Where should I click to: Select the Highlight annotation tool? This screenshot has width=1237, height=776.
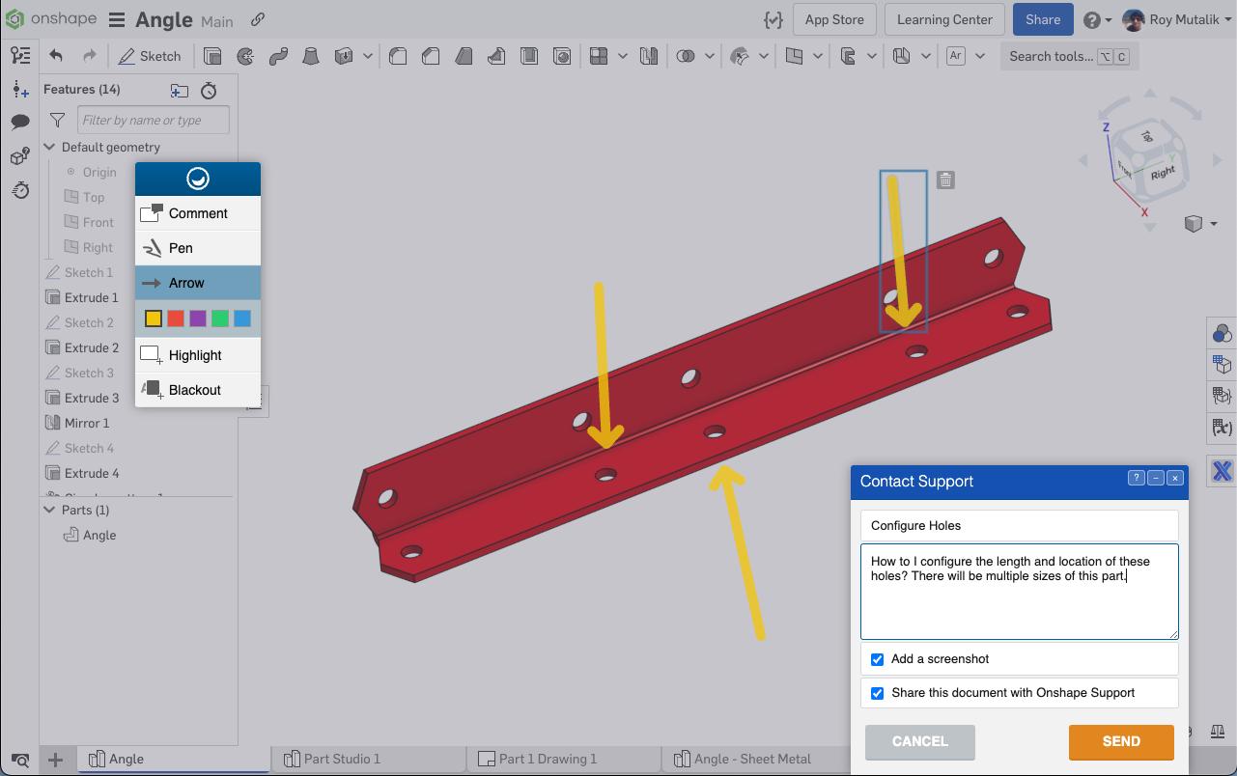coord(194,355)
